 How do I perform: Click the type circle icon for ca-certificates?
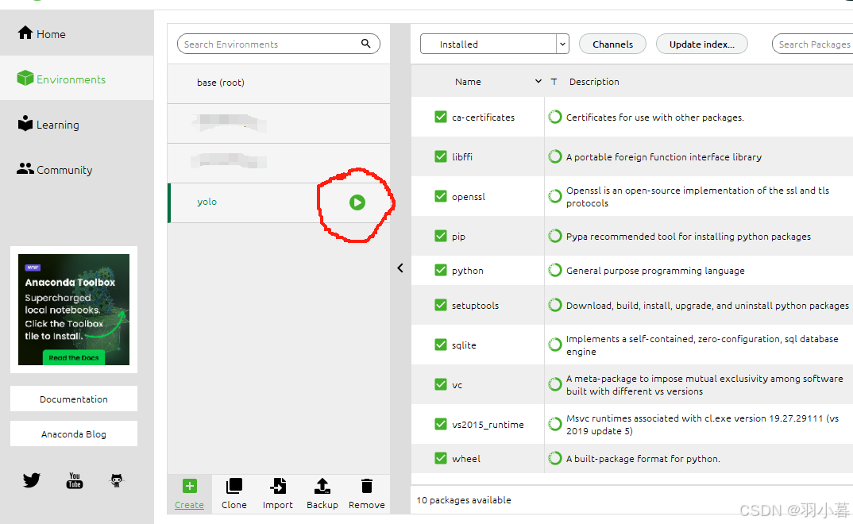(x=555, y=117)
